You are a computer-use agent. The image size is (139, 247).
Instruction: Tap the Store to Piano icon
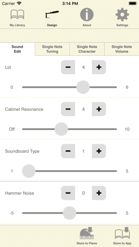[87, 233]
